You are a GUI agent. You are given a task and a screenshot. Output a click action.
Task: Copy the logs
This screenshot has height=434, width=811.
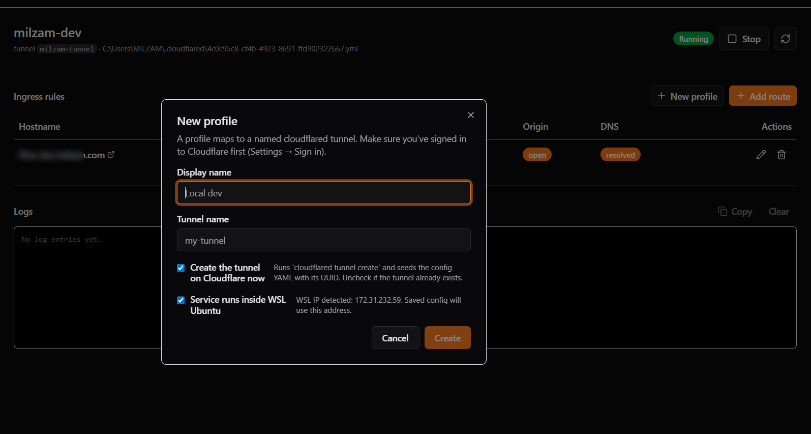[735, 211]
